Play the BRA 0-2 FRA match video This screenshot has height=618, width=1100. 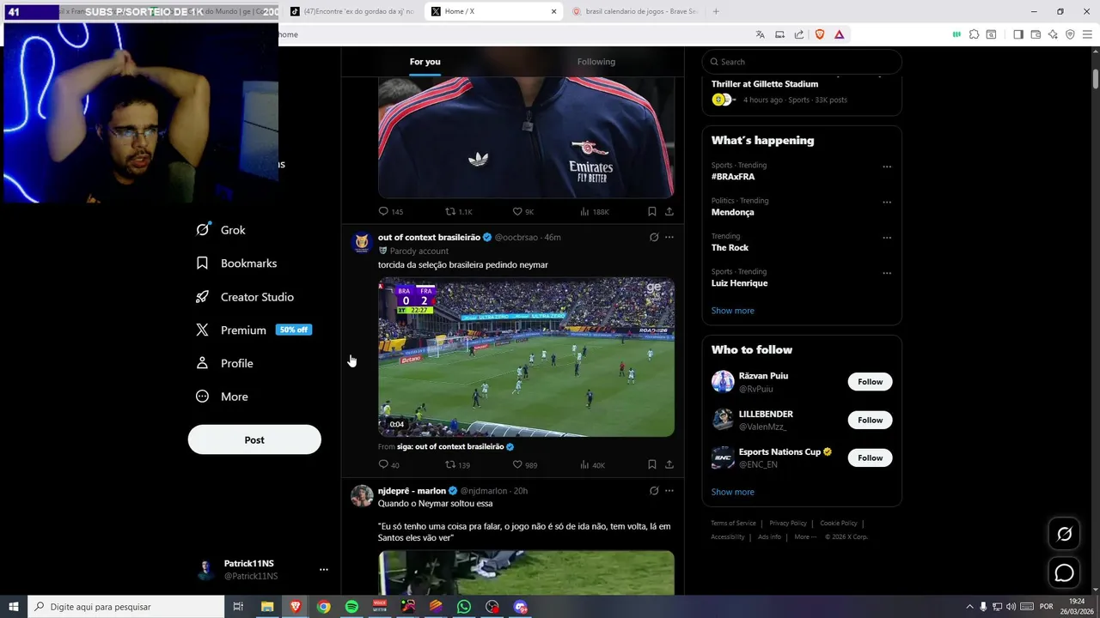[x=526, y=357]
